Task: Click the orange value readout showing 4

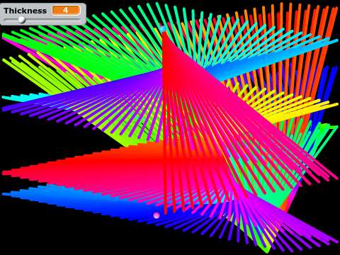Action: click(66, 11)
